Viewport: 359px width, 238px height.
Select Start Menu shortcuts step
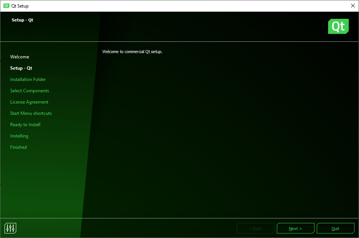pyautogui.click(x=31, y=113)
